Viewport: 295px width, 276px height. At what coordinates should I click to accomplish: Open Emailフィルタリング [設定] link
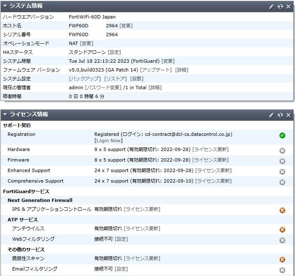(121, 269)
